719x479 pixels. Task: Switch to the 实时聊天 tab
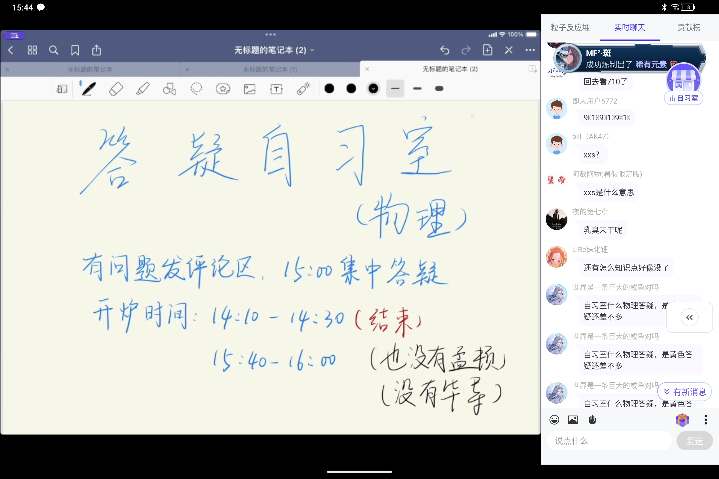630,28
